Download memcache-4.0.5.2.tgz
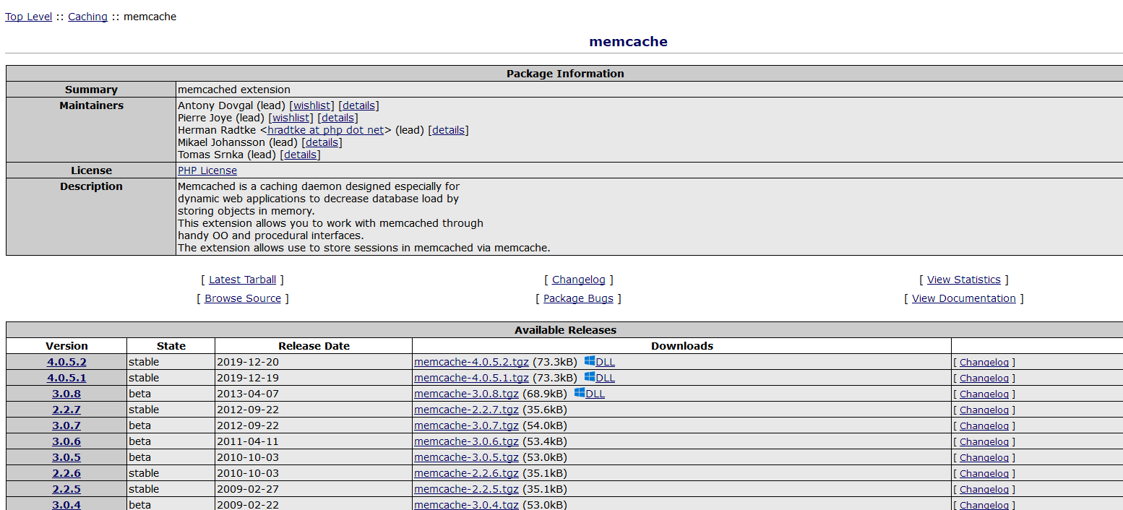This screenshot has width=1123, height=510. [x=471, y=362]
